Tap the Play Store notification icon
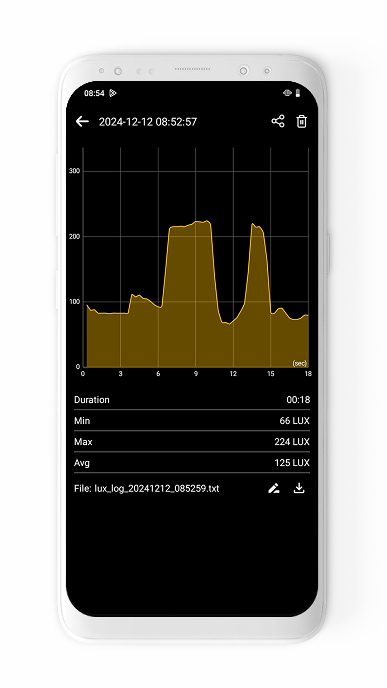 pos(113,93)
